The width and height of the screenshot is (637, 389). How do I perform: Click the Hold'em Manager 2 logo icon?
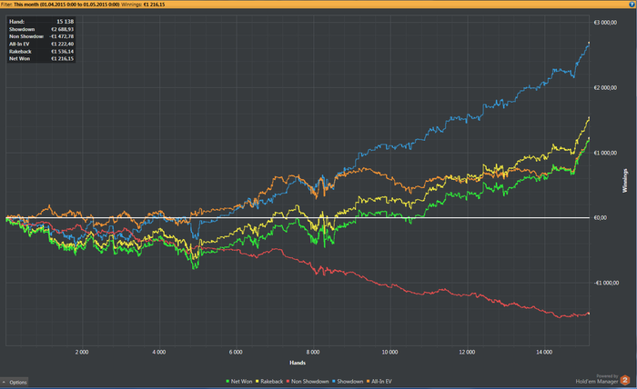point(625,380)
